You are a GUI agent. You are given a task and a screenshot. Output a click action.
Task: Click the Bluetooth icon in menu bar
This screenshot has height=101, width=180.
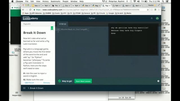coord(127,1)
